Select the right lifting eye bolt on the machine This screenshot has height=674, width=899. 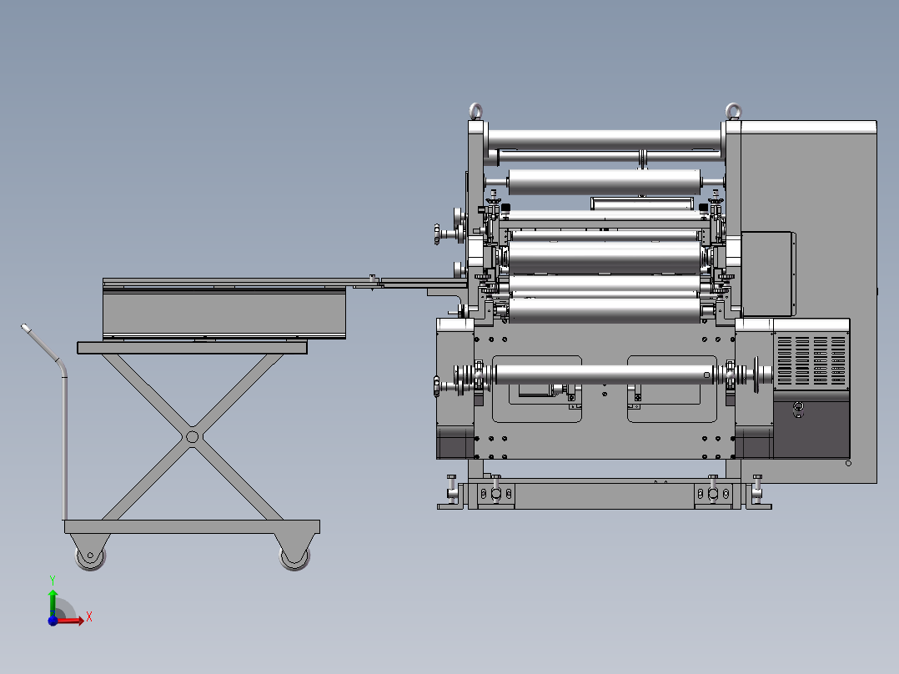[733, 111]
